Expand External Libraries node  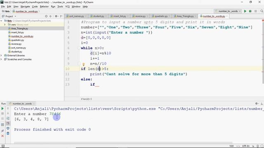[x=1, y=55]
